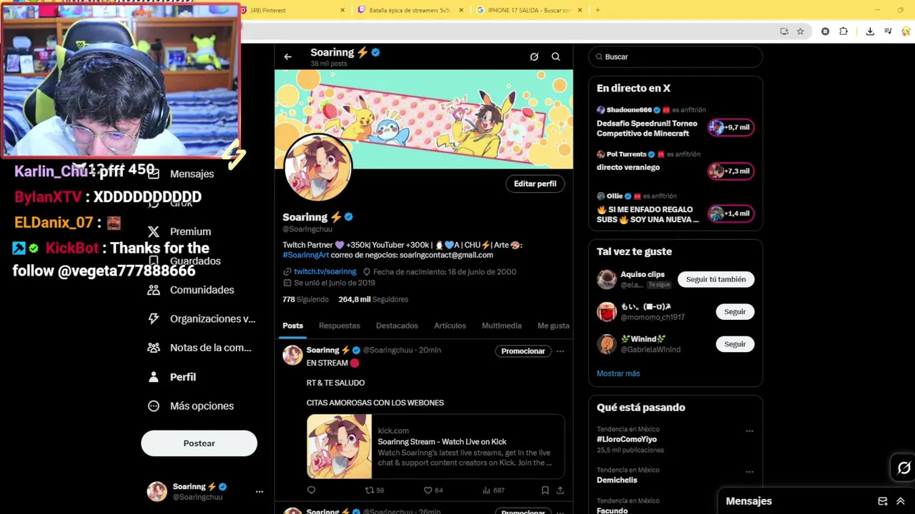Image resolution: width=915 pixels, height=514 pixels.
Task: Open browser downloads icon
Action: coord(870,31)
